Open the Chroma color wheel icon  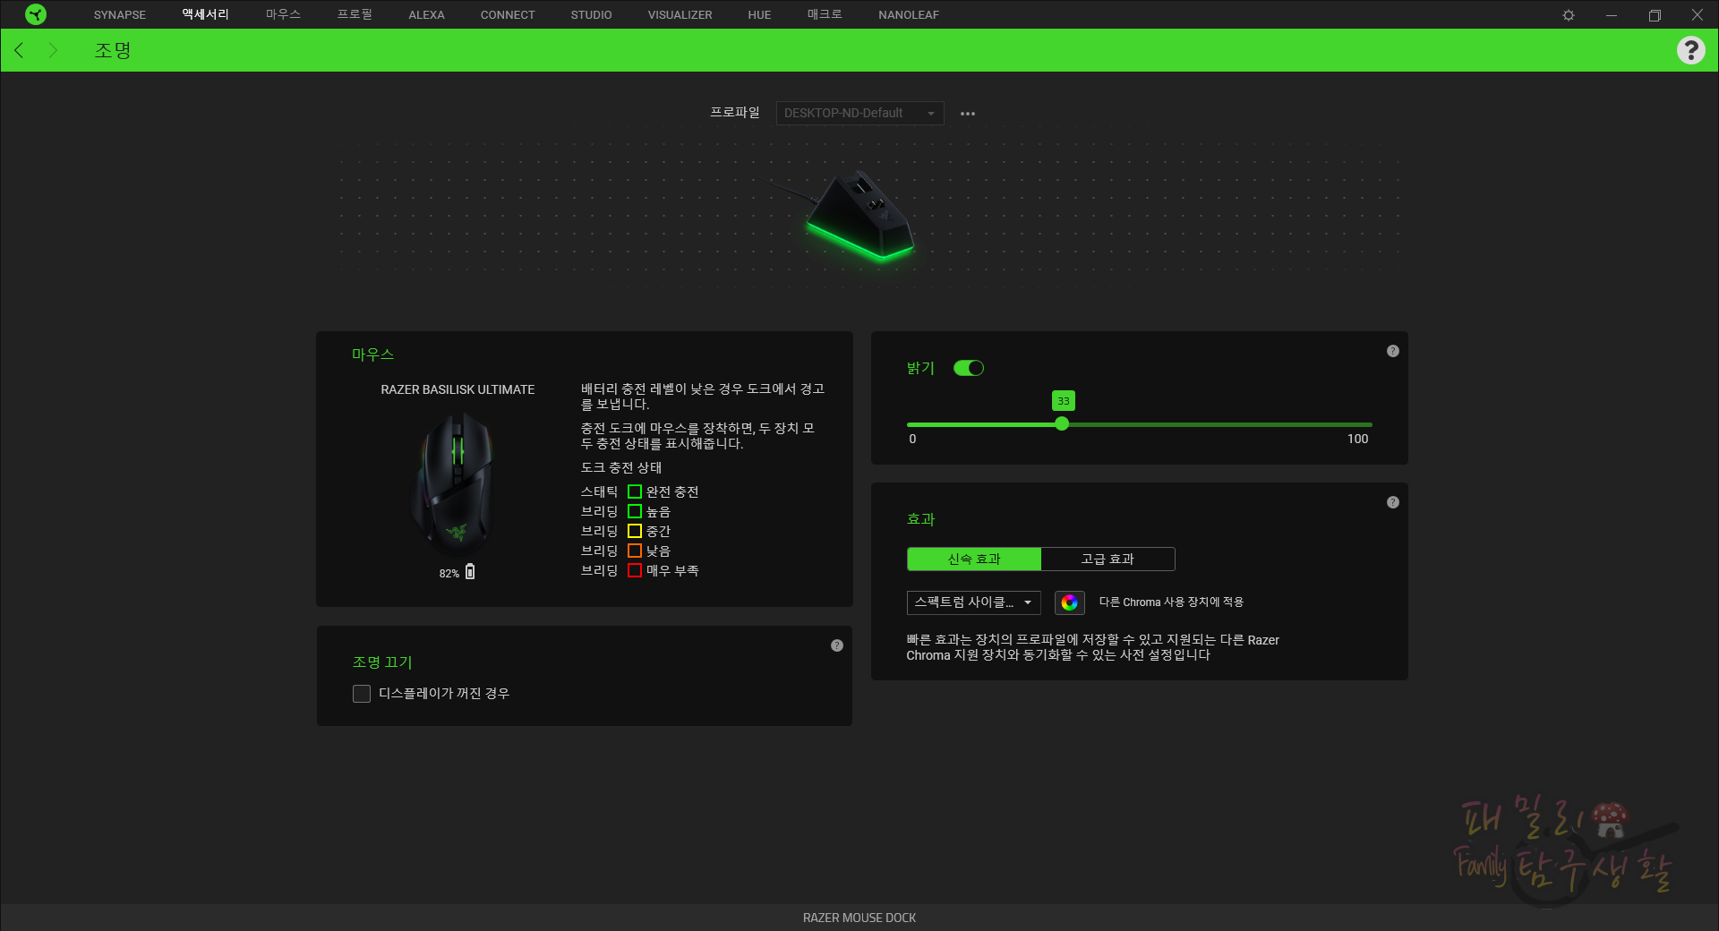pyautogui.click(x=1069, y=602)
